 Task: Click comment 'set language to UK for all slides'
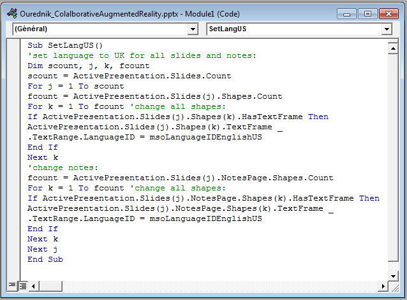tap(142, 55)
